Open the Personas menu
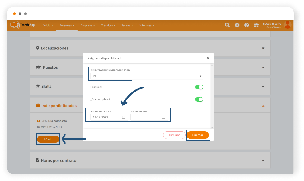This screenshot has height=181, width=304. click(x=67, y=25)
